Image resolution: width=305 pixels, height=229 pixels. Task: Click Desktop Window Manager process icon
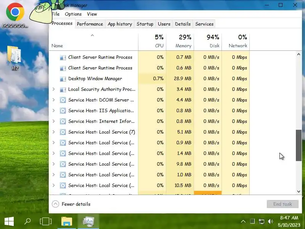point(63,79)
